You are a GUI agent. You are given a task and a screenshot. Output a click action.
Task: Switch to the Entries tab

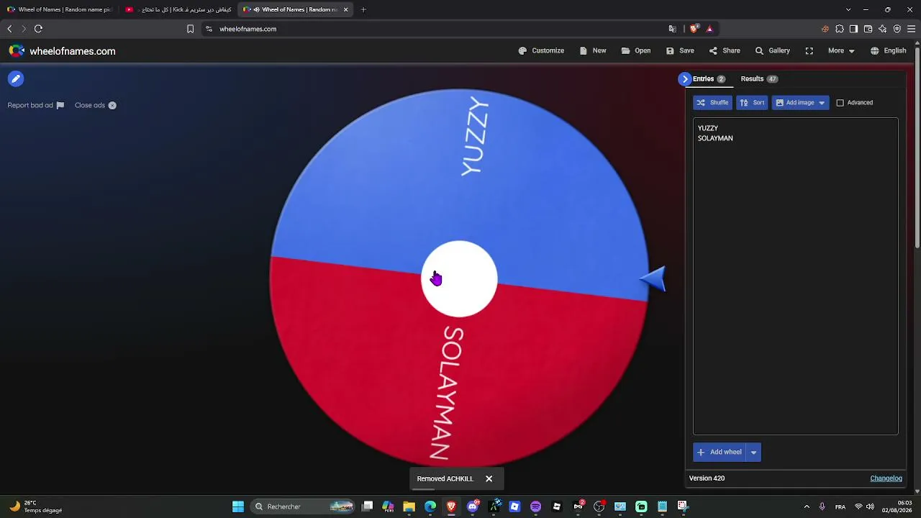709,79
